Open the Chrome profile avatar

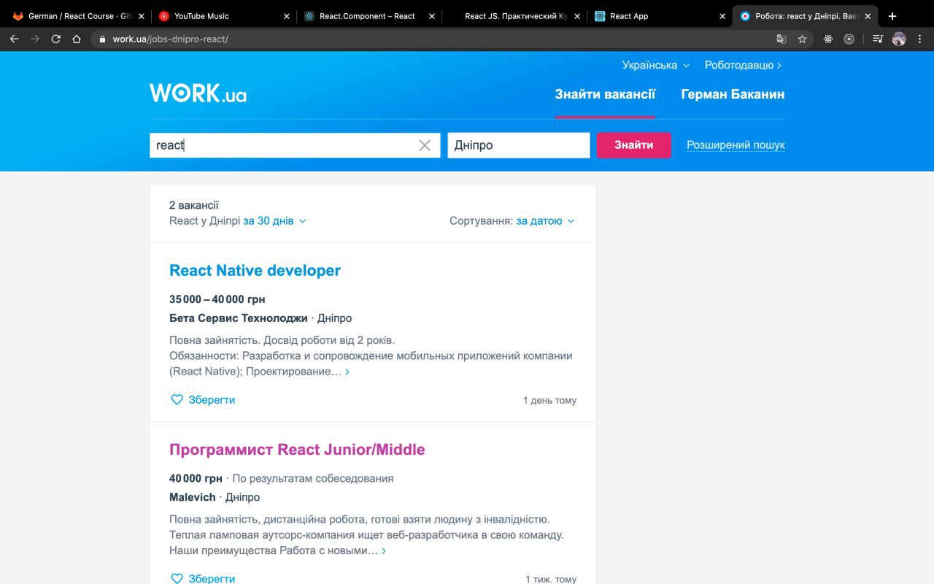click(x=899, y=39)
